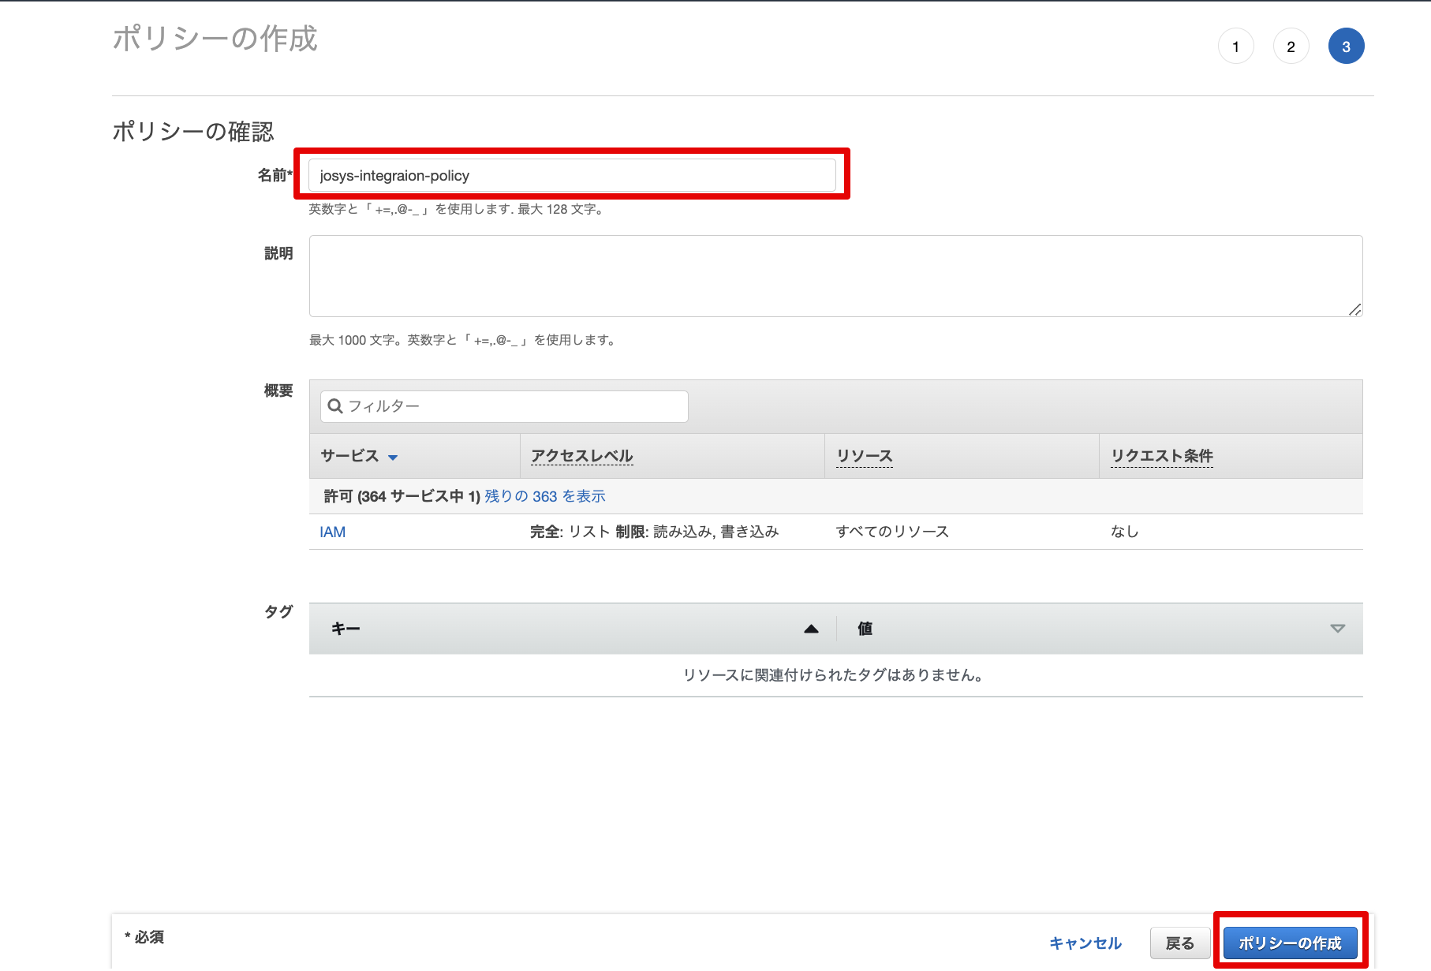Click the policy name field (名前)
Image resolution: width=1431 pixels, height=971 pixels.
point(572,175)
